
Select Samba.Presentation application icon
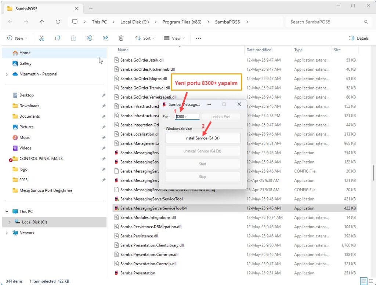pos(116,273)
